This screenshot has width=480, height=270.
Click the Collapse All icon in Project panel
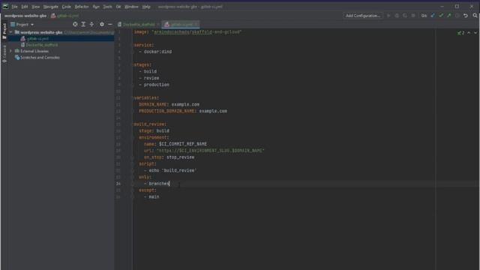click(91, 24)
